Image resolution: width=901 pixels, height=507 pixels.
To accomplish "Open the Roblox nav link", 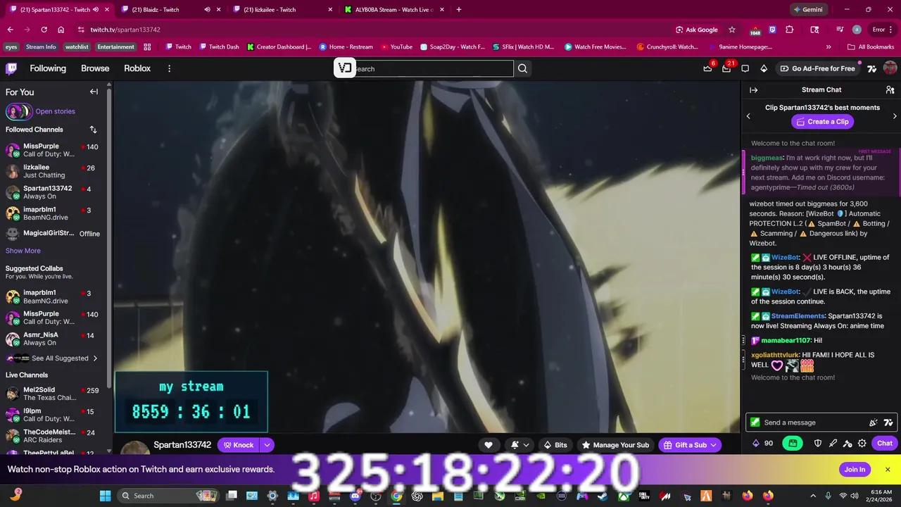I will click(x=137, y=68).
